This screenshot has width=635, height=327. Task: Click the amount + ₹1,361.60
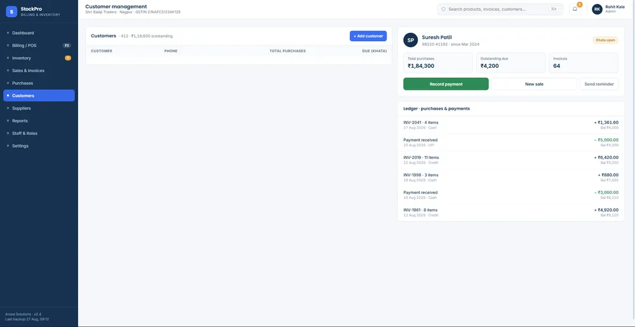click(606, 122)
